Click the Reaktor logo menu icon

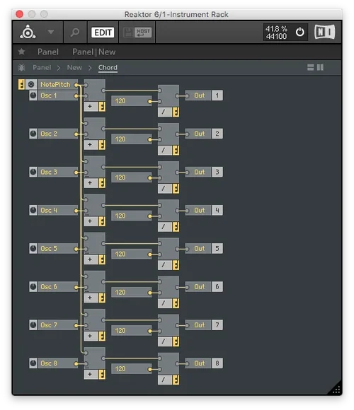(28, 32)
